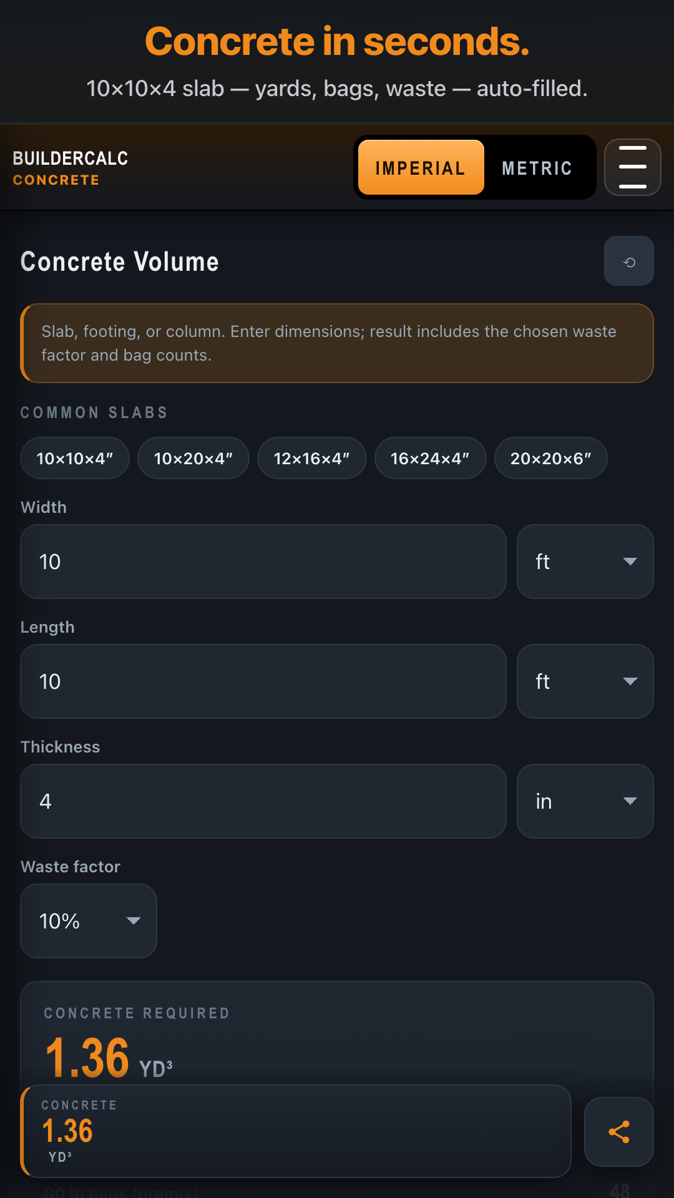Tap the BuilderCalc Concrete logo
674x1198 pixels.
(x=71, y=168)
